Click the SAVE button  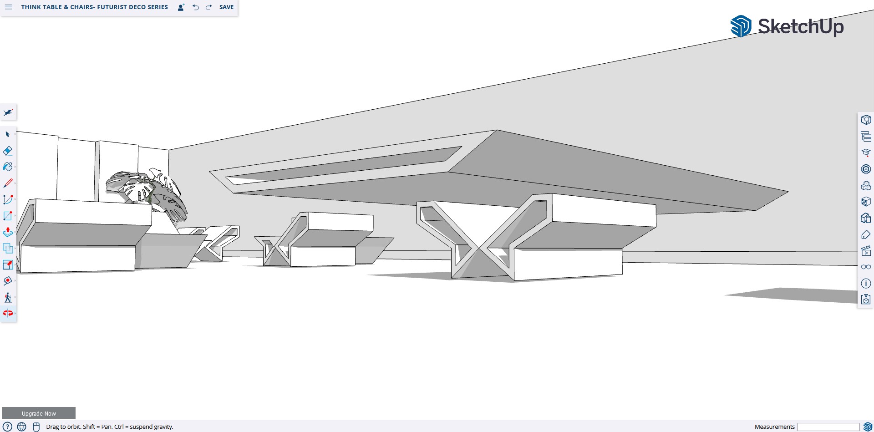(x=226, y=7)
